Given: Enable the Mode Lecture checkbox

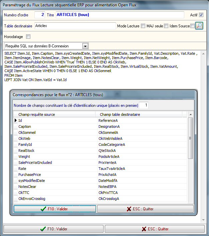Looking at the screenshot, I should pyautogui.click(x=143, y=26).
